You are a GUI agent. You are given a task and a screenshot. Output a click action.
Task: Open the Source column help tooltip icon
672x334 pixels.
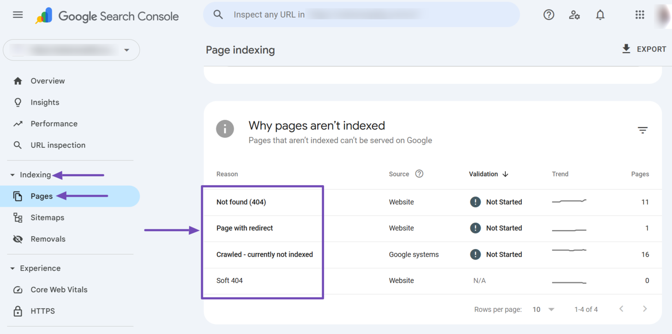pyautogui.click(x=419, y=174)
